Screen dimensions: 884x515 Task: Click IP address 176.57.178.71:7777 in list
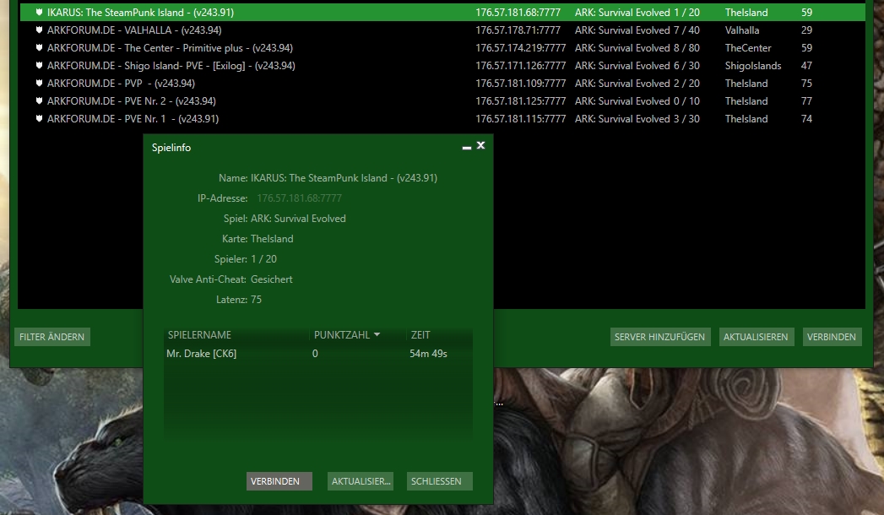pyautogui.click(x=518, y=30)
